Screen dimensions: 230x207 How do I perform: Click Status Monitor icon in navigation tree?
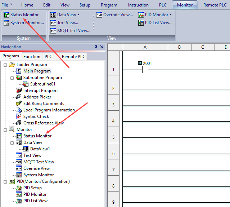[x=19, y=136]
